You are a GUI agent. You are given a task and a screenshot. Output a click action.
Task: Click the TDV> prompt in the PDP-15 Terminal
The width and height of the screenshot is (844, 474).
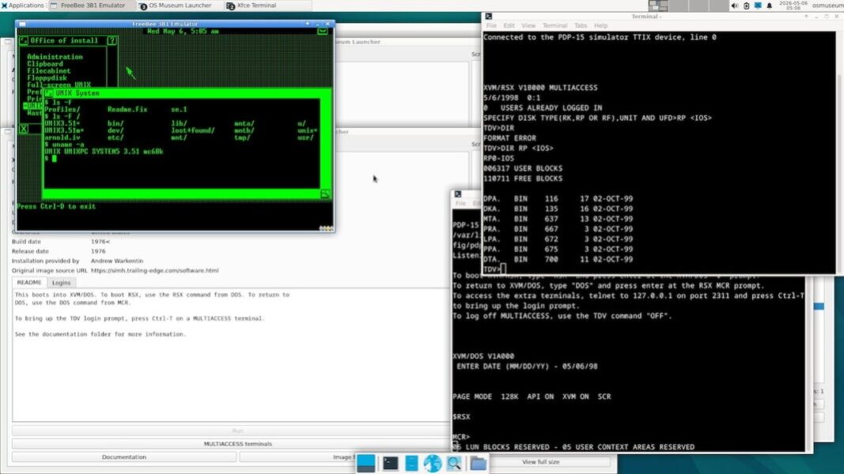[x=491, y=269]
